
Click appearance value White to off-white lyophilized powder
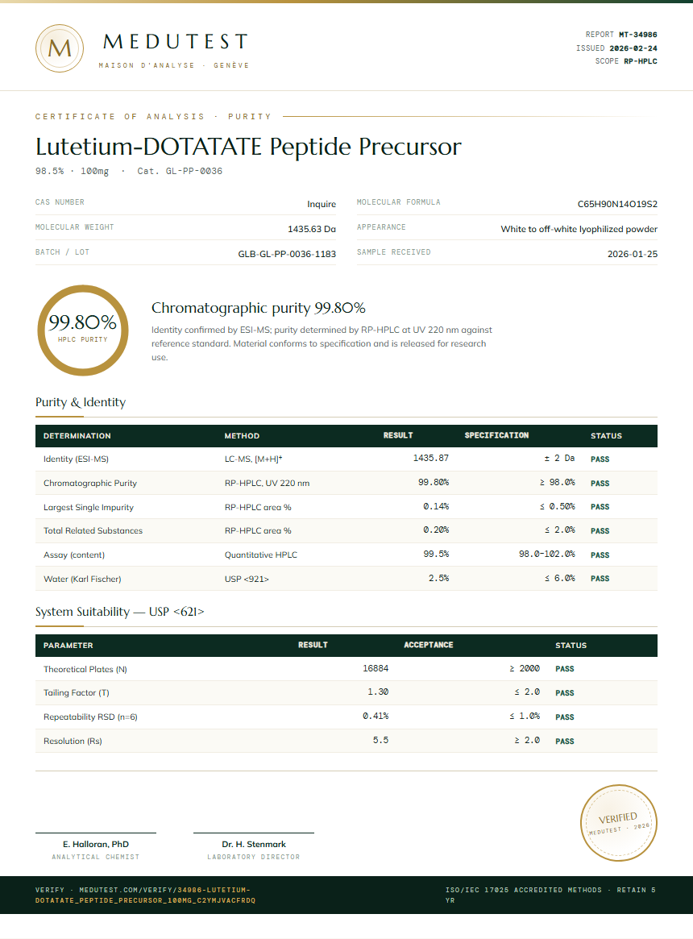pos(579,230)
